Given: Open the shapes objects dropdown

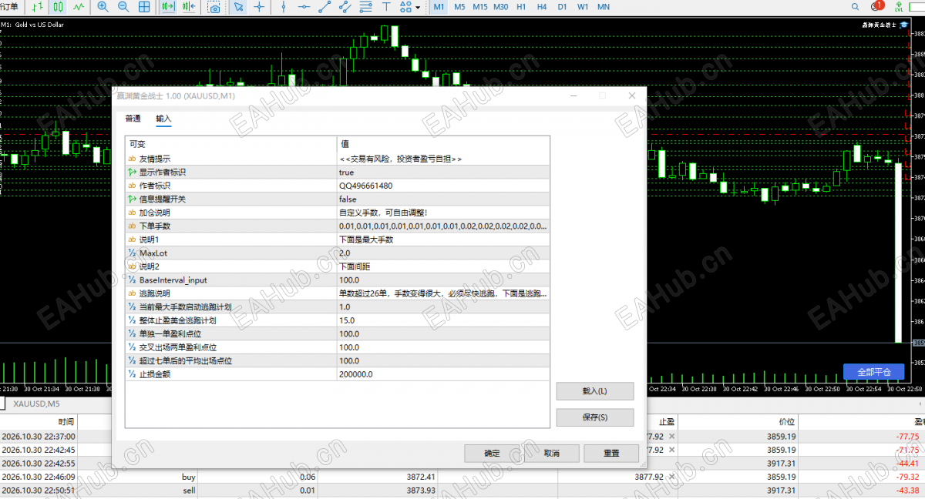Looking at the screenshot, I should point(409,7).
